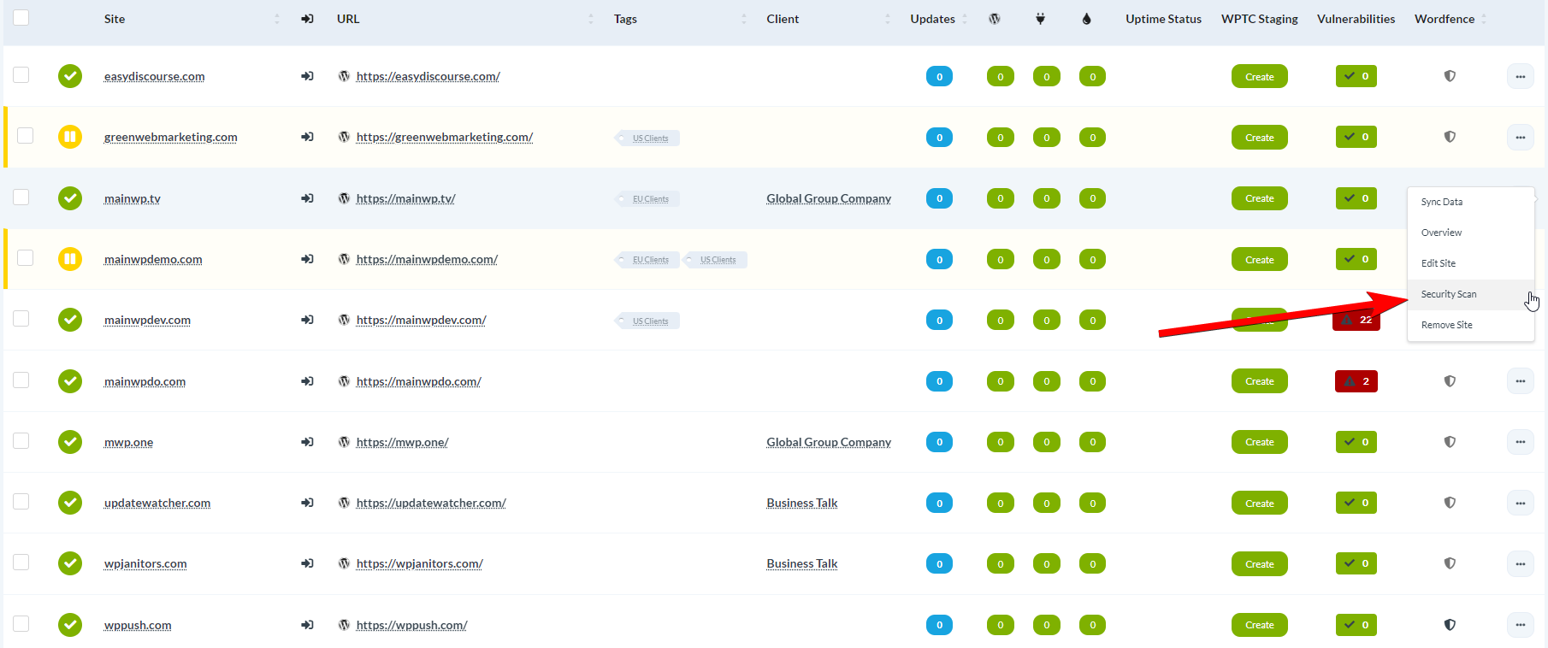1548x648 pixels.
Task: Sort the table by the Wordfence column
Action: point(1445,19)
